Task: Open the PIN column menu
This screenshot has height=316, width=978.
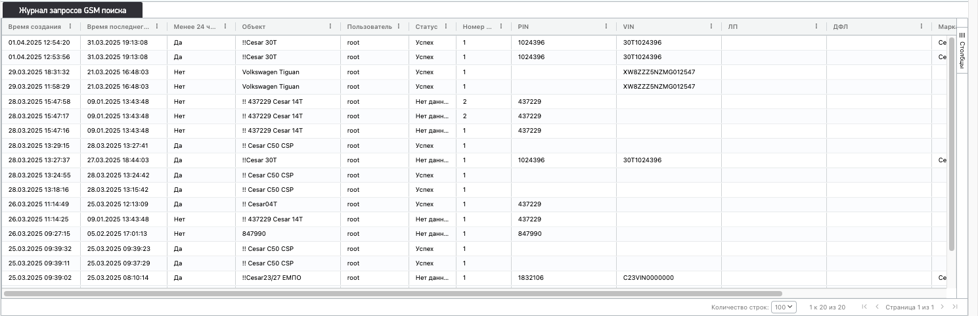Action: point(606,26)
